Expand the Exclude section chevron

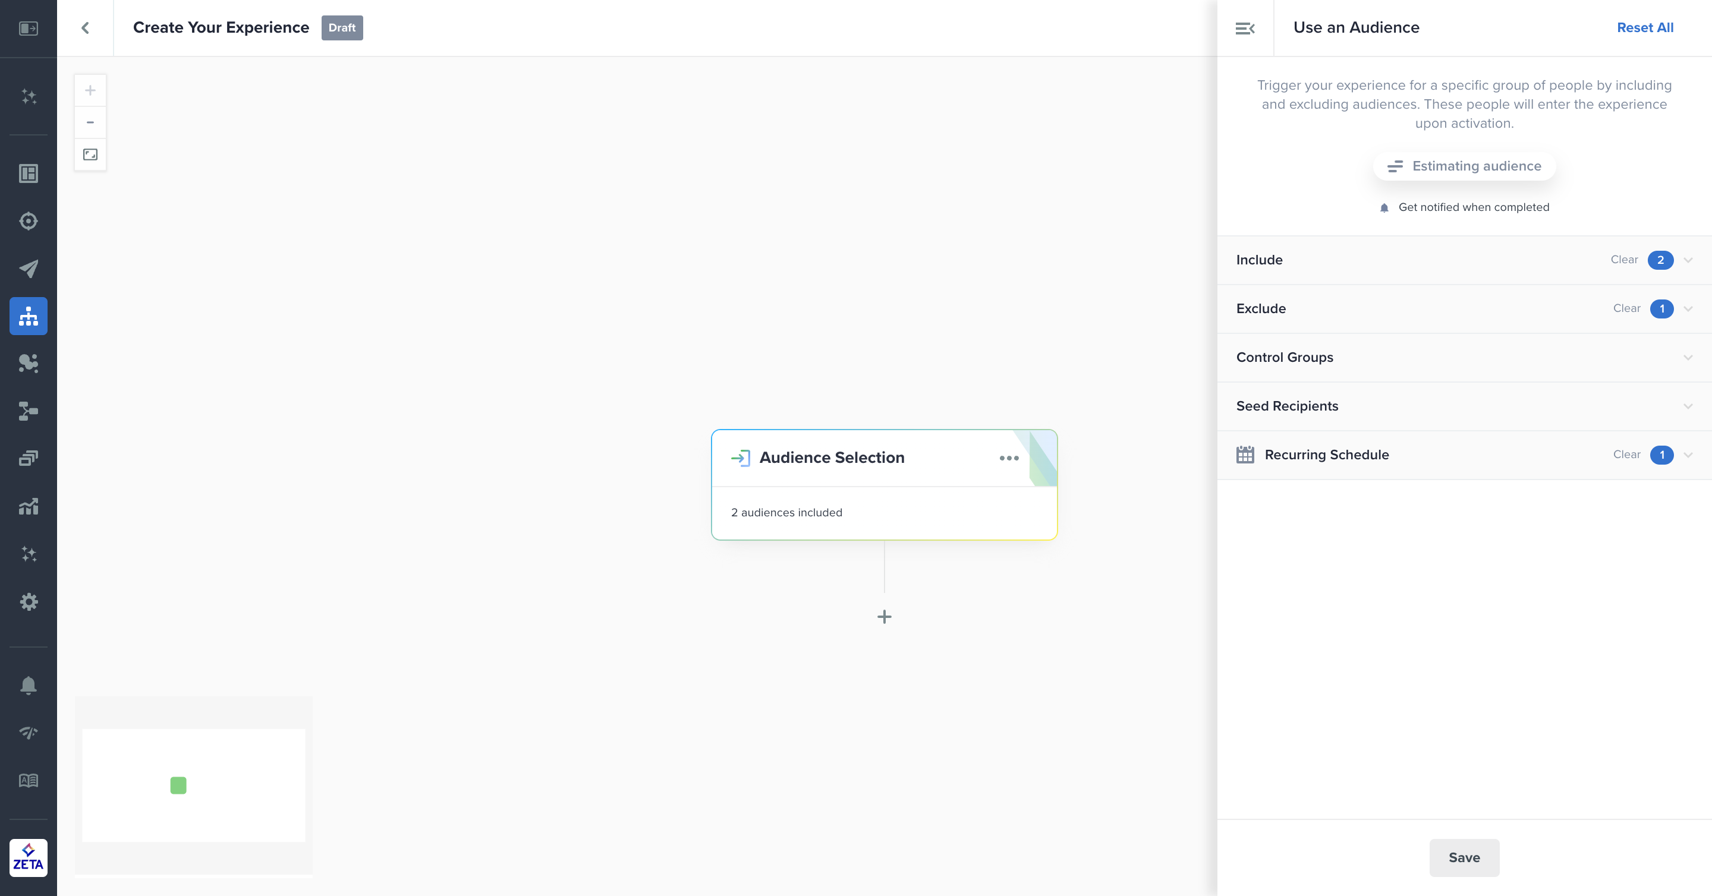[1688, 309]
